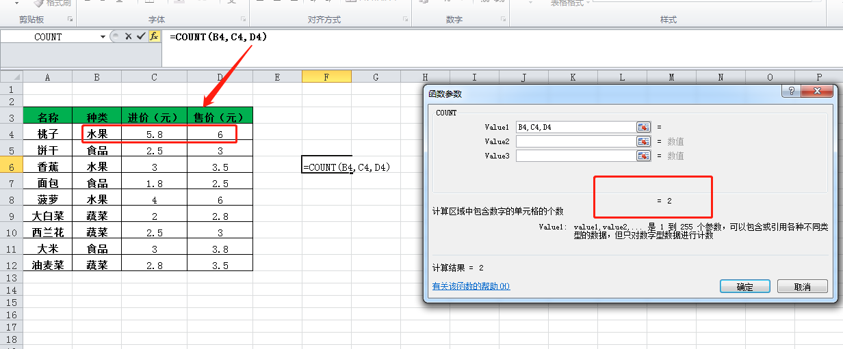
Task: Click the Name Box showing COUNT
Action: coord(49,37)
